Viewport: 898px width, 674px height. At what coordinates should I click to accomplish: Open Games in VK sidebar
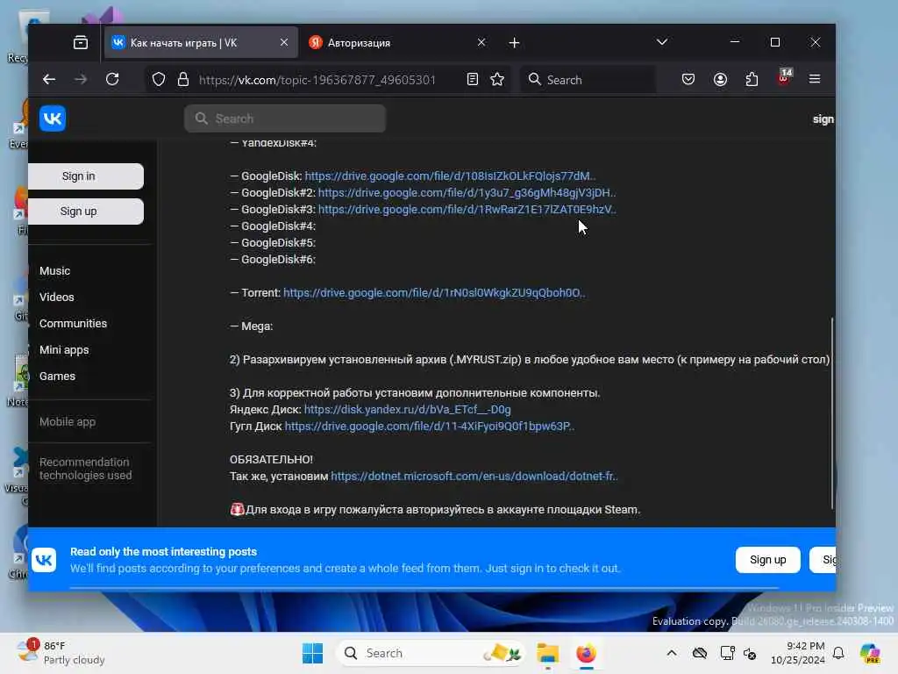57,376
